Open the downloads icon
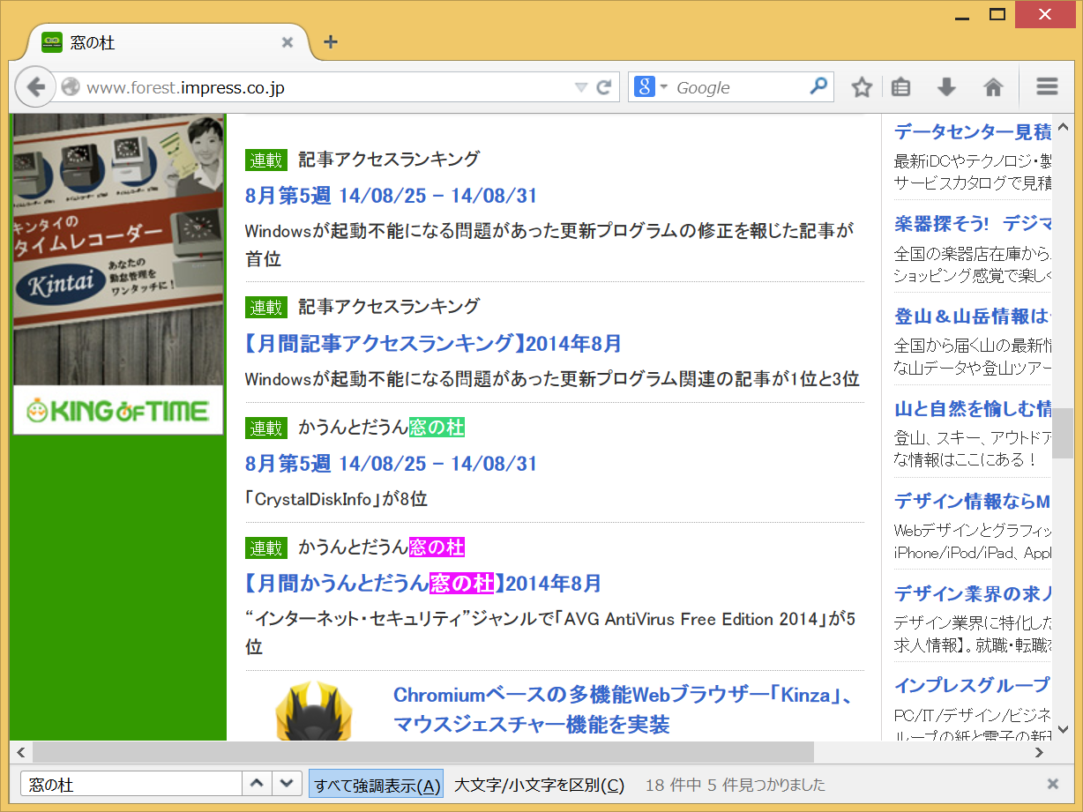 coord(945,86)
